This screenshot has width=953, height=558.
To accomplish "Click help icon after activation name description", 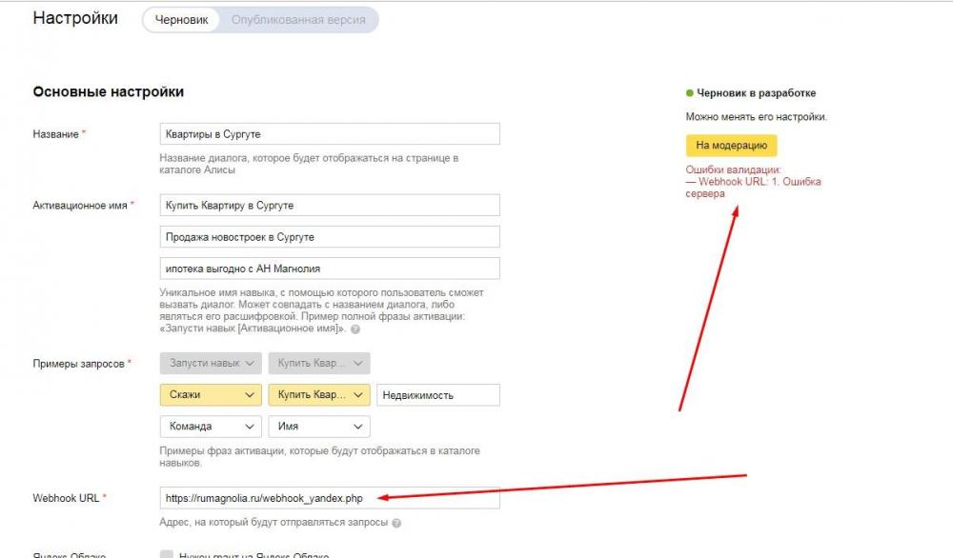I will (355, 329).
